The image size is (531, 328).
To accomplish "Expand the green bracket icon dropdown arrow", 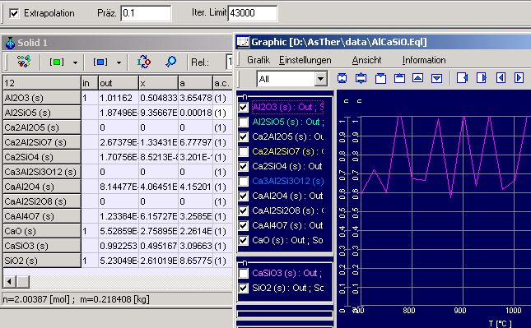I will click(75, 62).
